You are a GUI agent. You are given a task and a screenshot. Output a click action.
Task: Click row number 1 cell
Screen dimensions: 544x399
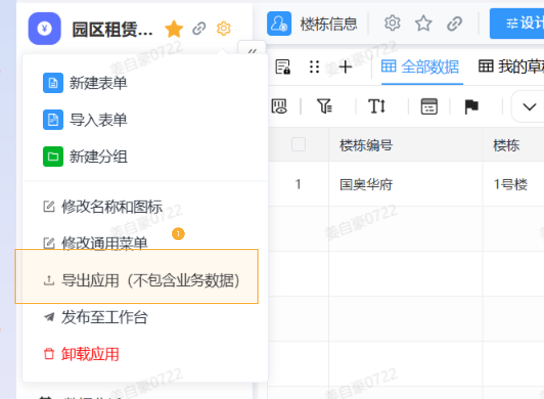[x=298, y=184]
